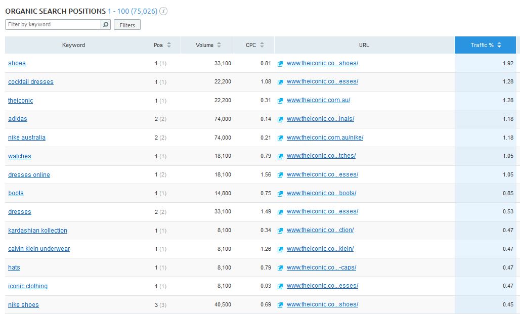Visit the URL ending in inals/

coord(320,119)
